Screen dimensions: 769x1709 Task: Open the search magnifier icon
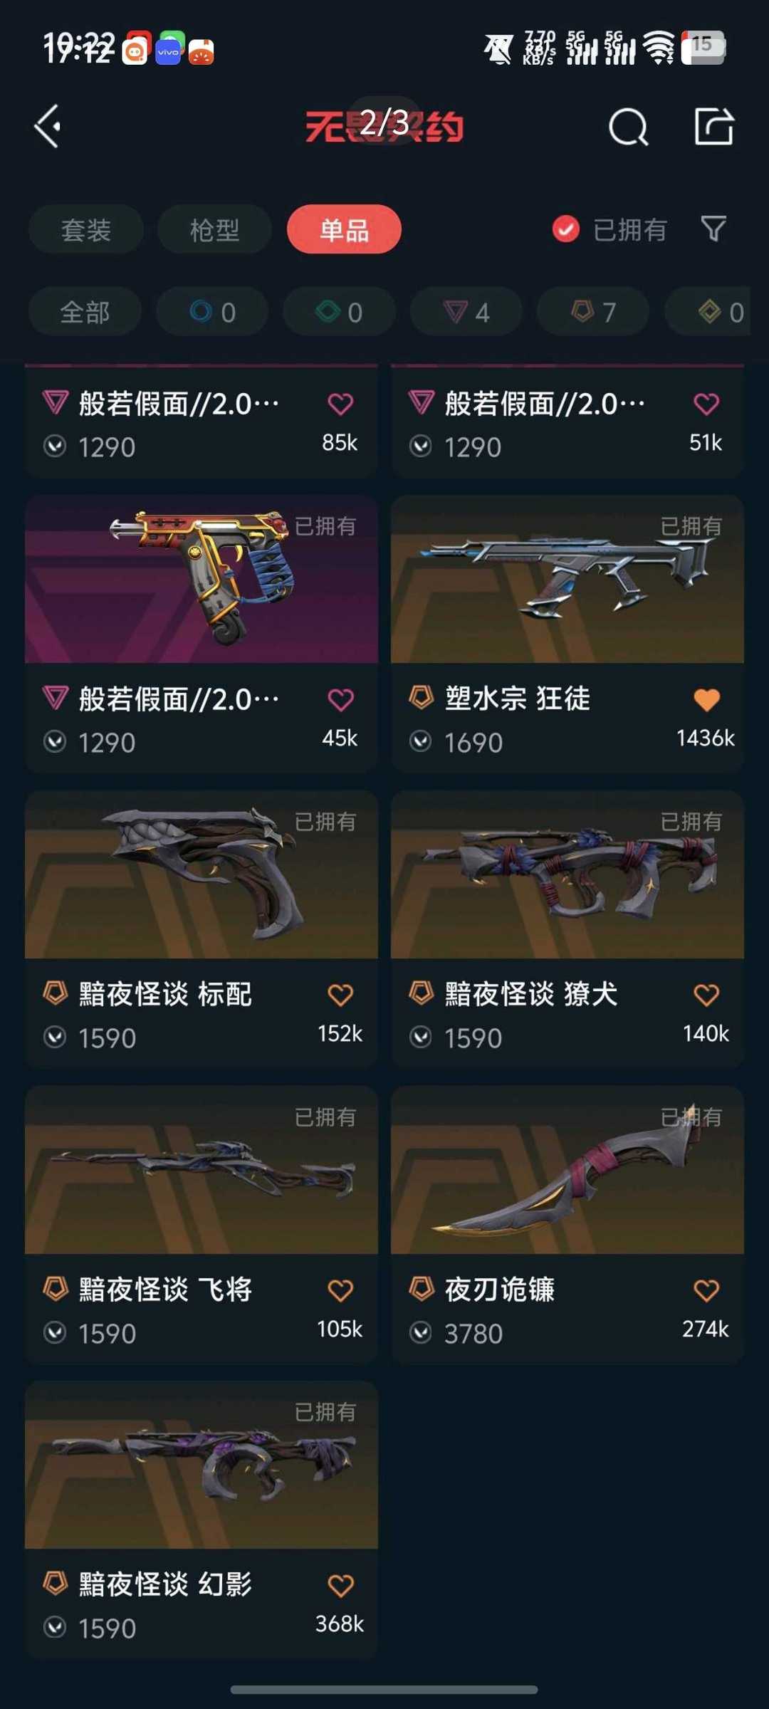[x=629, y=127]
